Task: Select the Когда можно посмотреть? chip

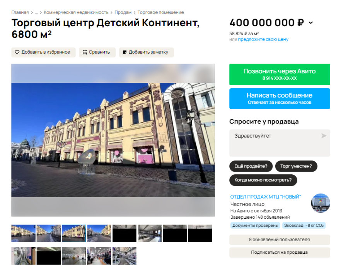Action: pyautogui.click(x=263, y=180)
